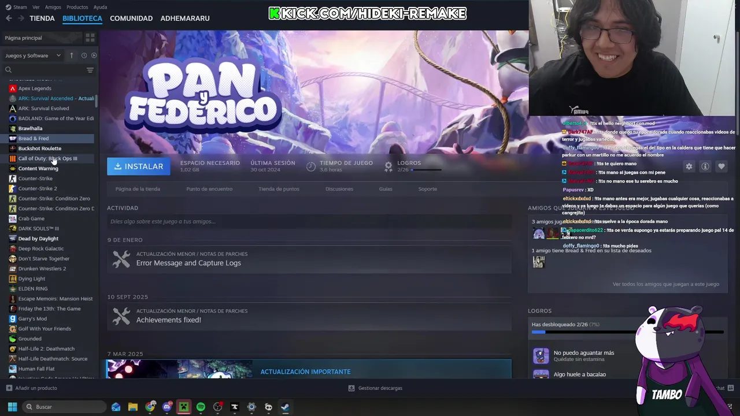
Task: Open the Ver menu
Action: 36,7
